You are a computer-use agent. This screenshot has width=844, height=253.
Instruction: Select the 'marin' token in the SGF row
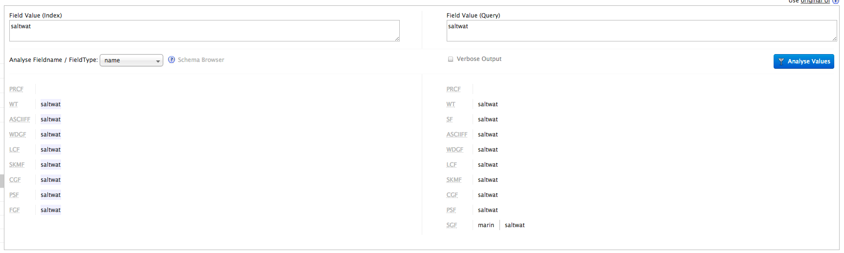tap(486, 225)
